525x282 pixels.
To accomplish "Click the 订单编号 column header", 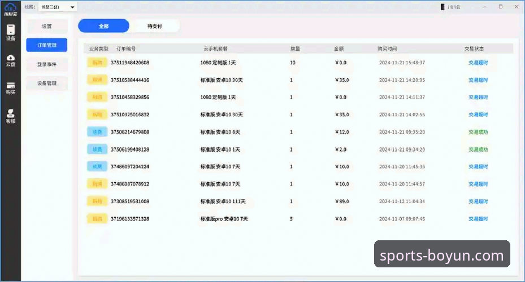I will 126,49.
